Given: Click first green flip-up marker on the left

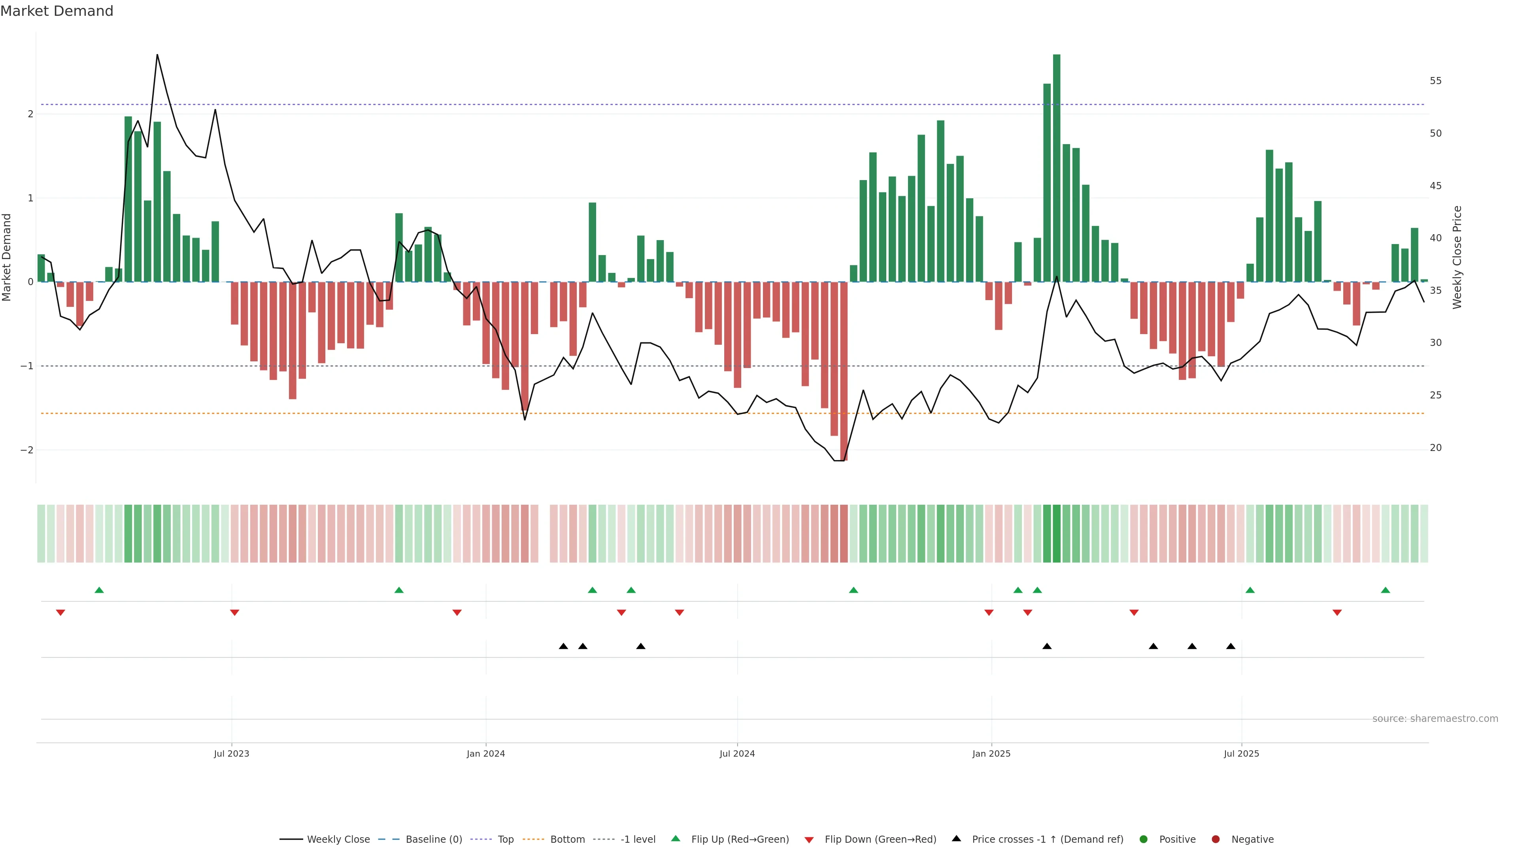Looking at the screenshot, I should click(99, 590).
